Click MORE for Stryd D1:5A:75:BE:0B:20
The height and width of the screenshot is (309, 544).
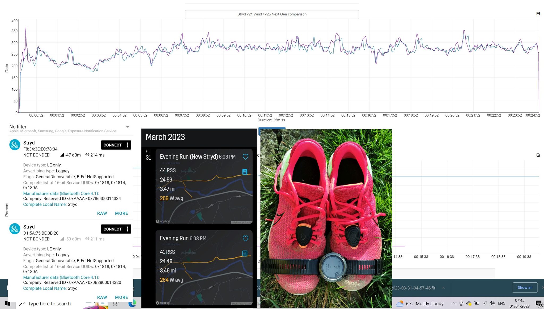coord(121,297)
